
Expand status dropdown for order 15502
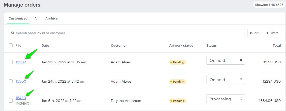pyautogui.click(x=226, y=60)
